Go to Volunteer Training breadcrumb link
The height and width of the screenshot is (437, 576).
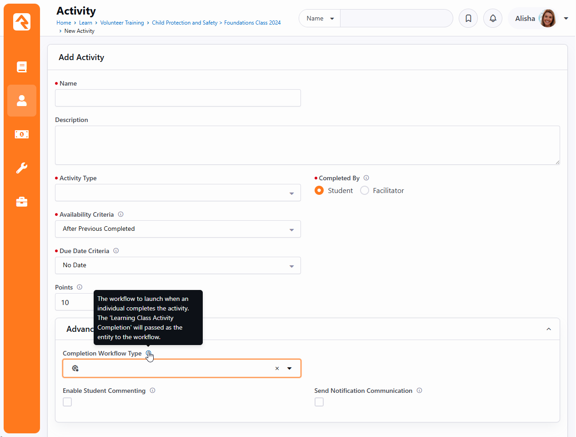click(122, 23)
